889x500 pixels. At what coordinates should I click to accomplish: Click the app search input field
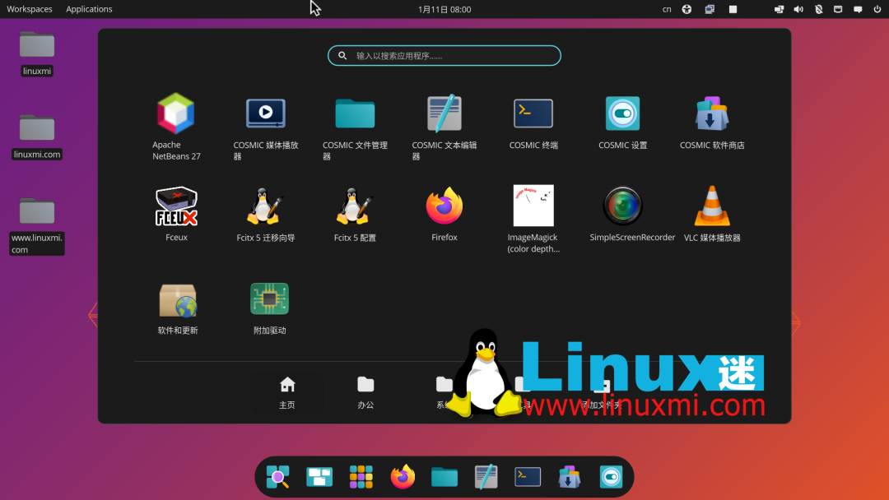click(x=444, y=55)
